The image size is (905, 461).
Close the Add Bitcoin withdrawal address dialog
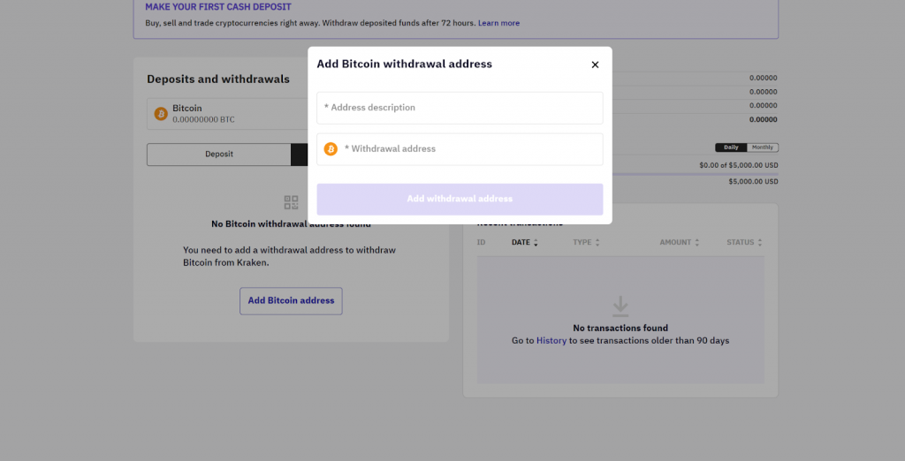(595, 64)
